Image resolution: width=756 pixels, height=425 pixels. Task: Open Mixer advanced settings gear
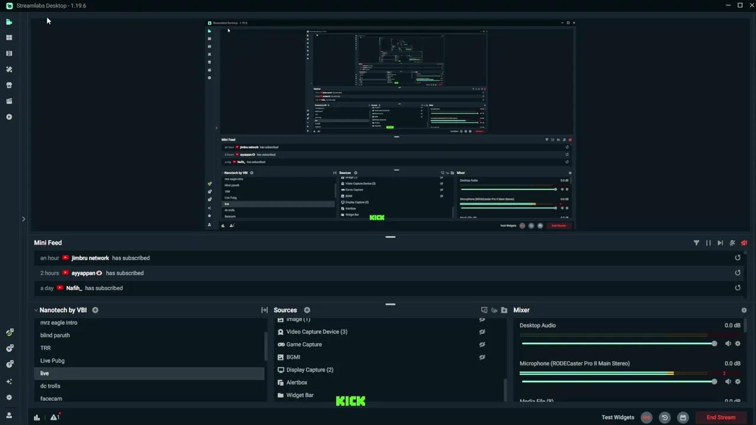tap(744, 310)
